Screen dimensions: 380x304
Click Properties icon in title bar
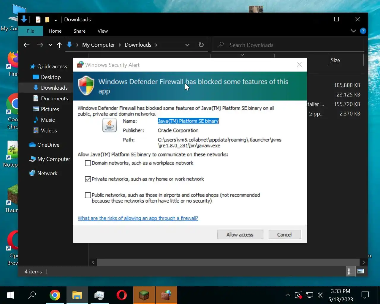(38, 20)
